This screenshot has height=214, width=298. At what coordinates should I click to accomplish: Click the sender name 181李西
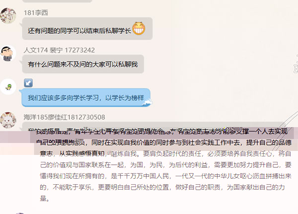click(x=36, y=13)
